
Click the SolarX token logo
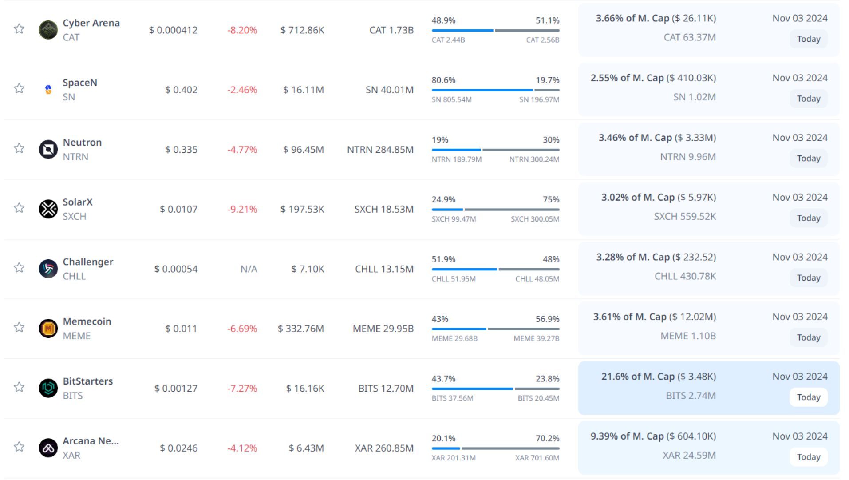tap(48, 209)
